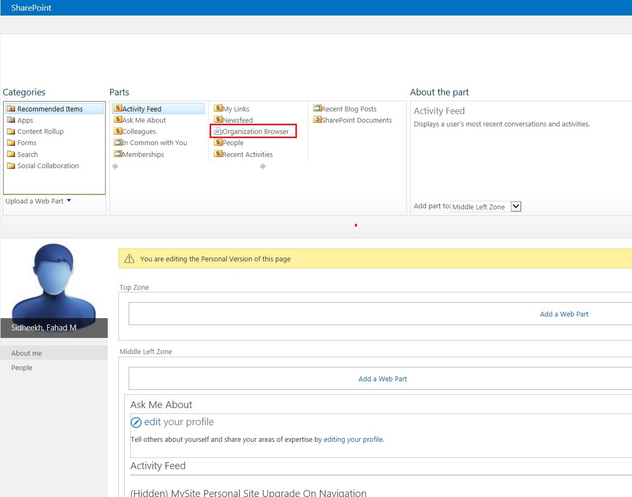The height and width of the screenshot is (497, 632).
Task: Select the Memberships part label
Action: (x=143, y=154)
